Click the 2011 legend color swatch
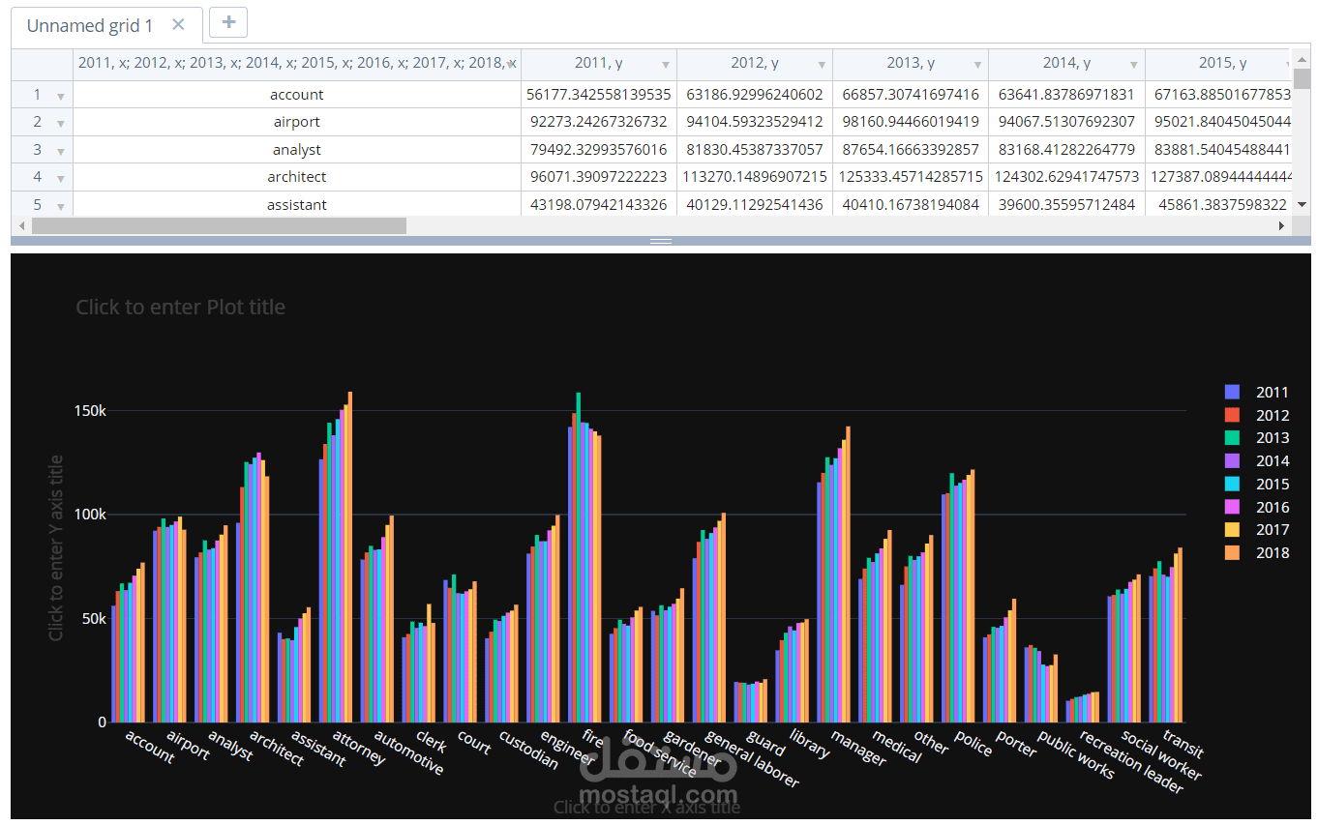Viewport: 1318px width, 825px height. (1232, 392)
